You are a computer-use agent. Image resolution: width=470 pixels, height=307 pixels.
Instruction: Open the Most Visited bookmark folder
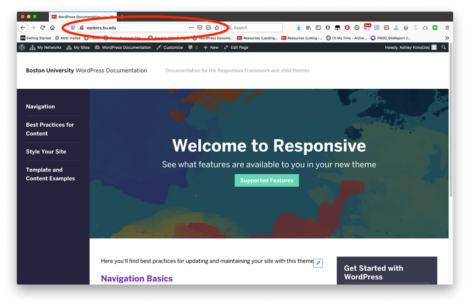point(67,38)
